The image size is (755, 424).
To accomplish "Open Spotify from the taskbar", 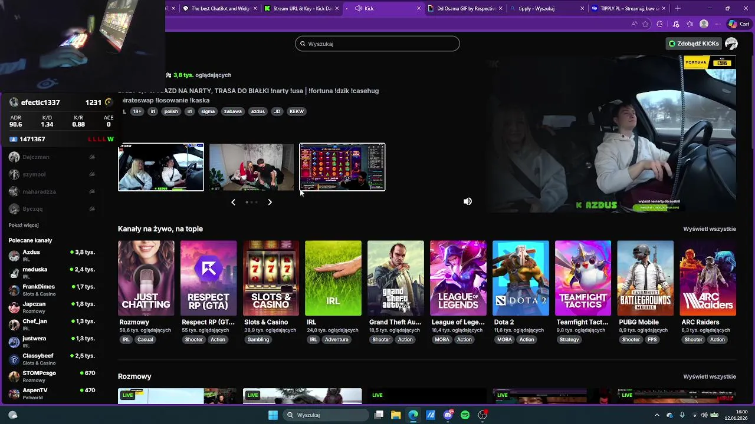I will click(465, 415).
